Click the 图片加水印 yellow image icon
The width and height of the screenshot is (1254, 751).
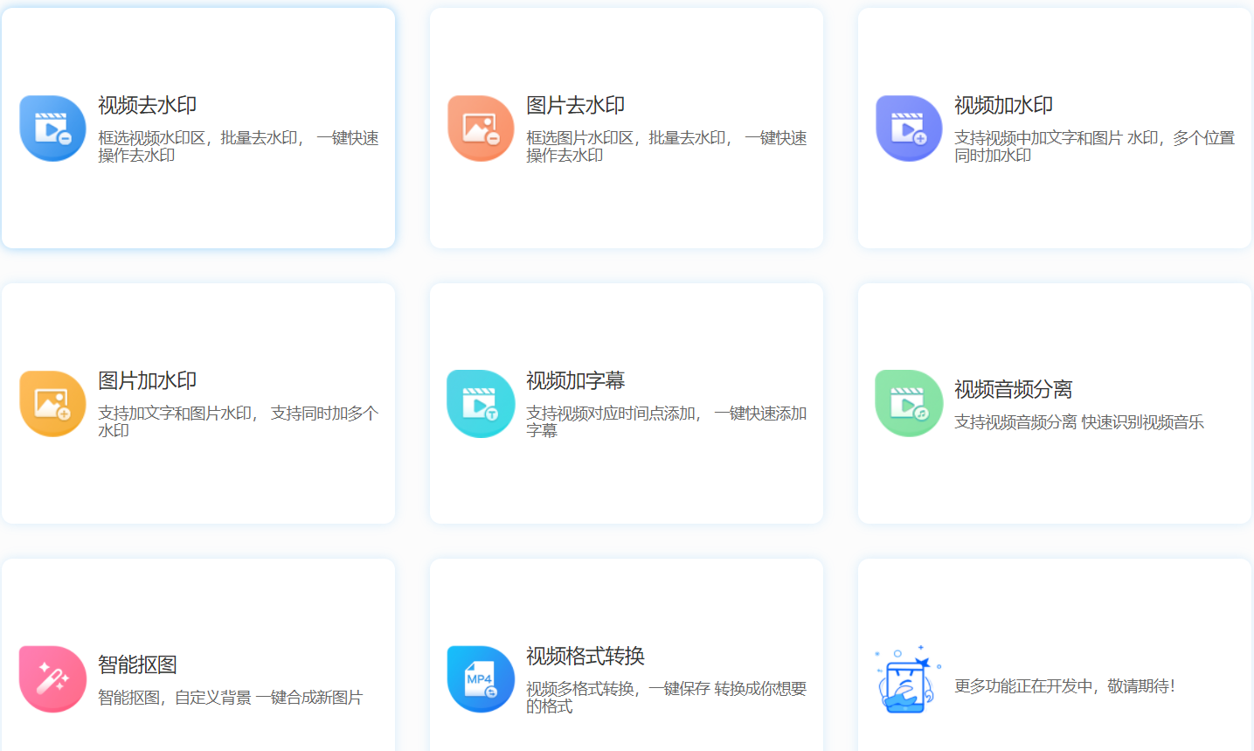click(x=52, y=404)
